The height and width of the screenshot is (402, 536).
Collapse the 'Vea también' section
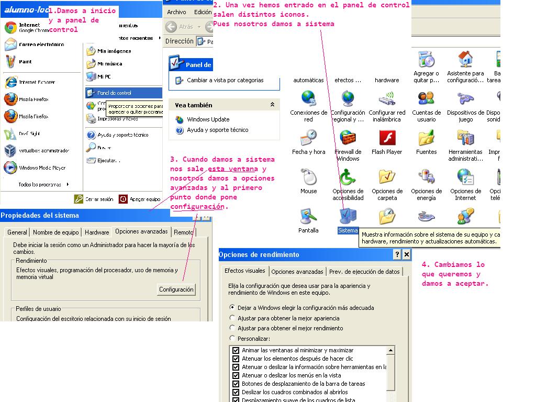pyautogui.click(x=272, y=105)
